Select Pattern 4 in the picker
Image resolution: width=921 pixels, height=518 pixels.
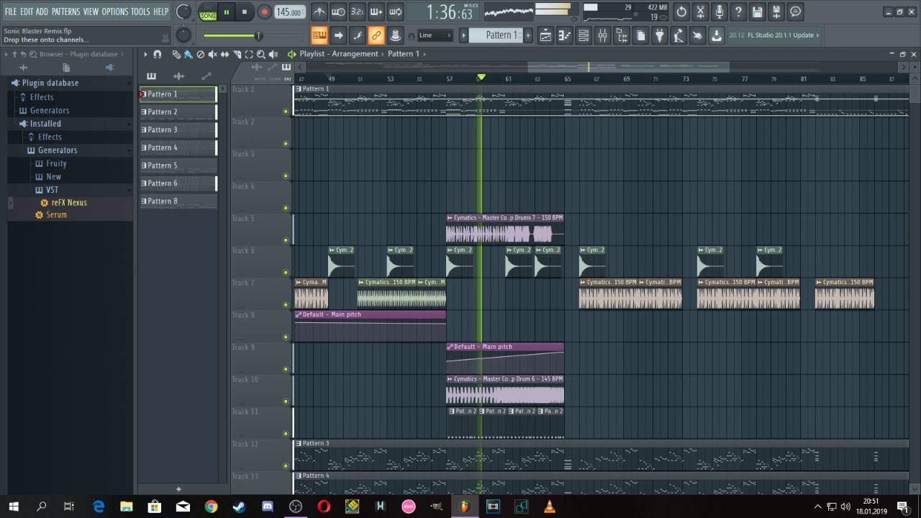(x=178, y=147)
